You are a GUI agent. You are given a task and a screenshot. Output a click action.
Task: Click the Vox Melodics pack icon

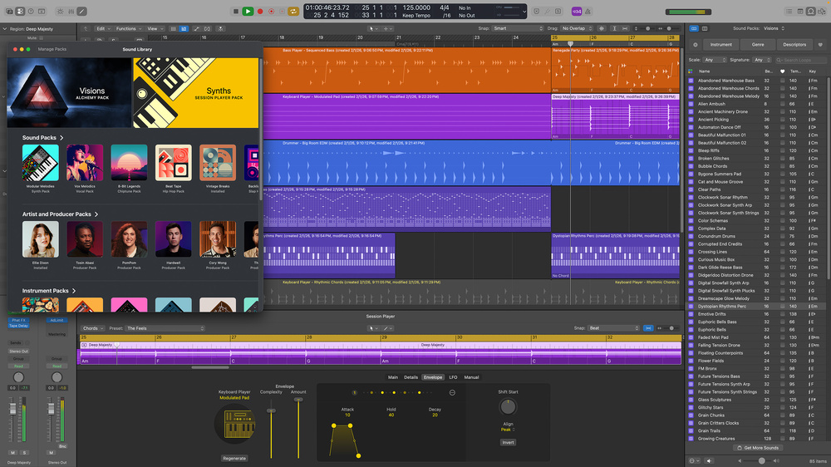(85, 163)
